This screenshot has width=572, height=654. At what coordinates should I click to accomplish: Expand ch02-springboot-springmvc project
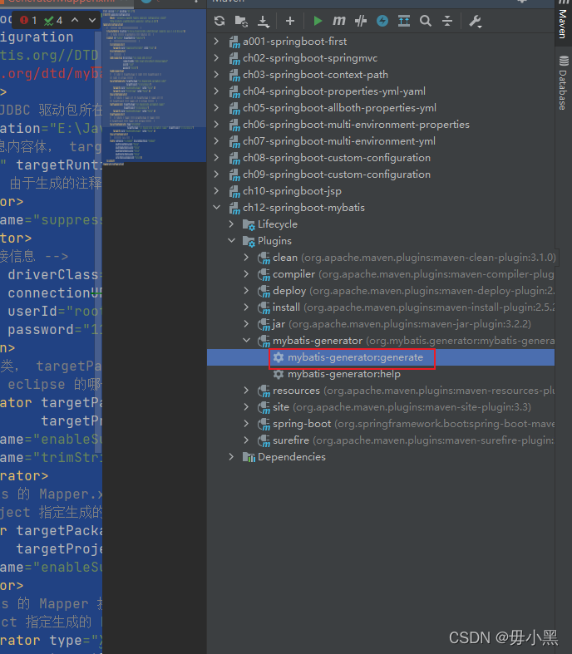[216, 58]
